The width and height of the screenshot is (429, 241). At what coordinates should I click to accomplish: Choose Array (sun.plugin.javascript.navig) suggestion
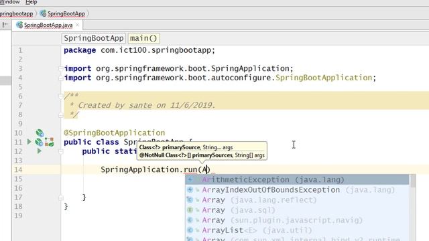pyautogui.click(x=298, y=220)
